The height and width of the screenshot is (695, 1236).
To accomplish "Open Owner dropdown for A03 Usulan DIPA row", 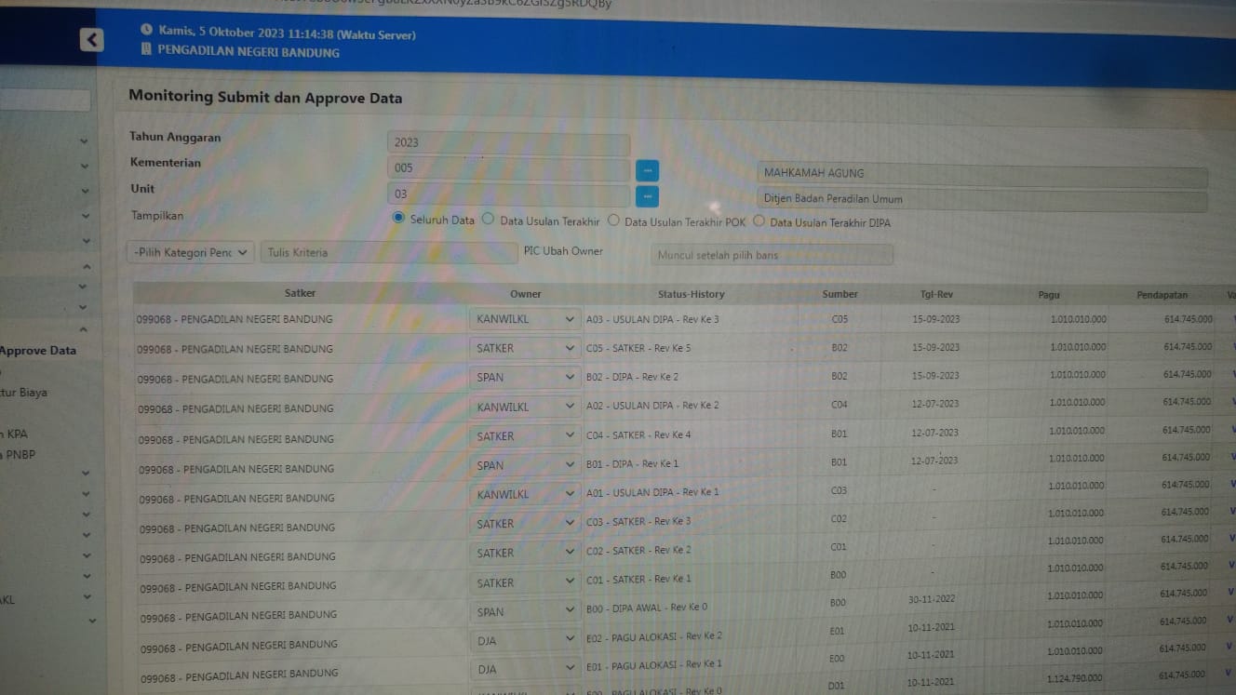I will [x=525, y=319].
